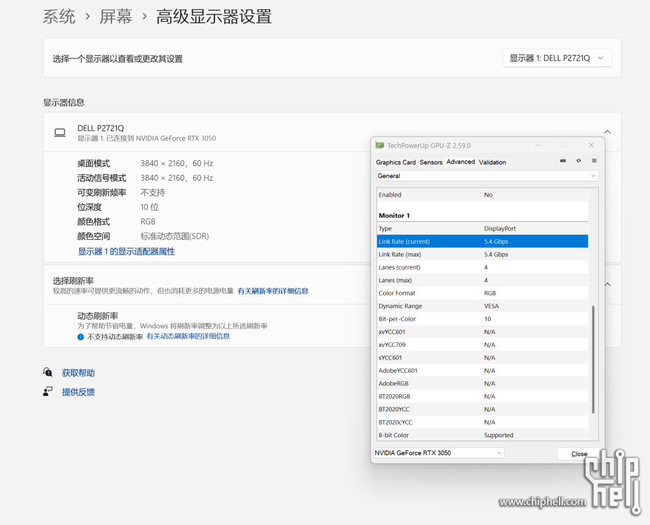
Task: Select the sYCC601 row
Action: (483, 358)
